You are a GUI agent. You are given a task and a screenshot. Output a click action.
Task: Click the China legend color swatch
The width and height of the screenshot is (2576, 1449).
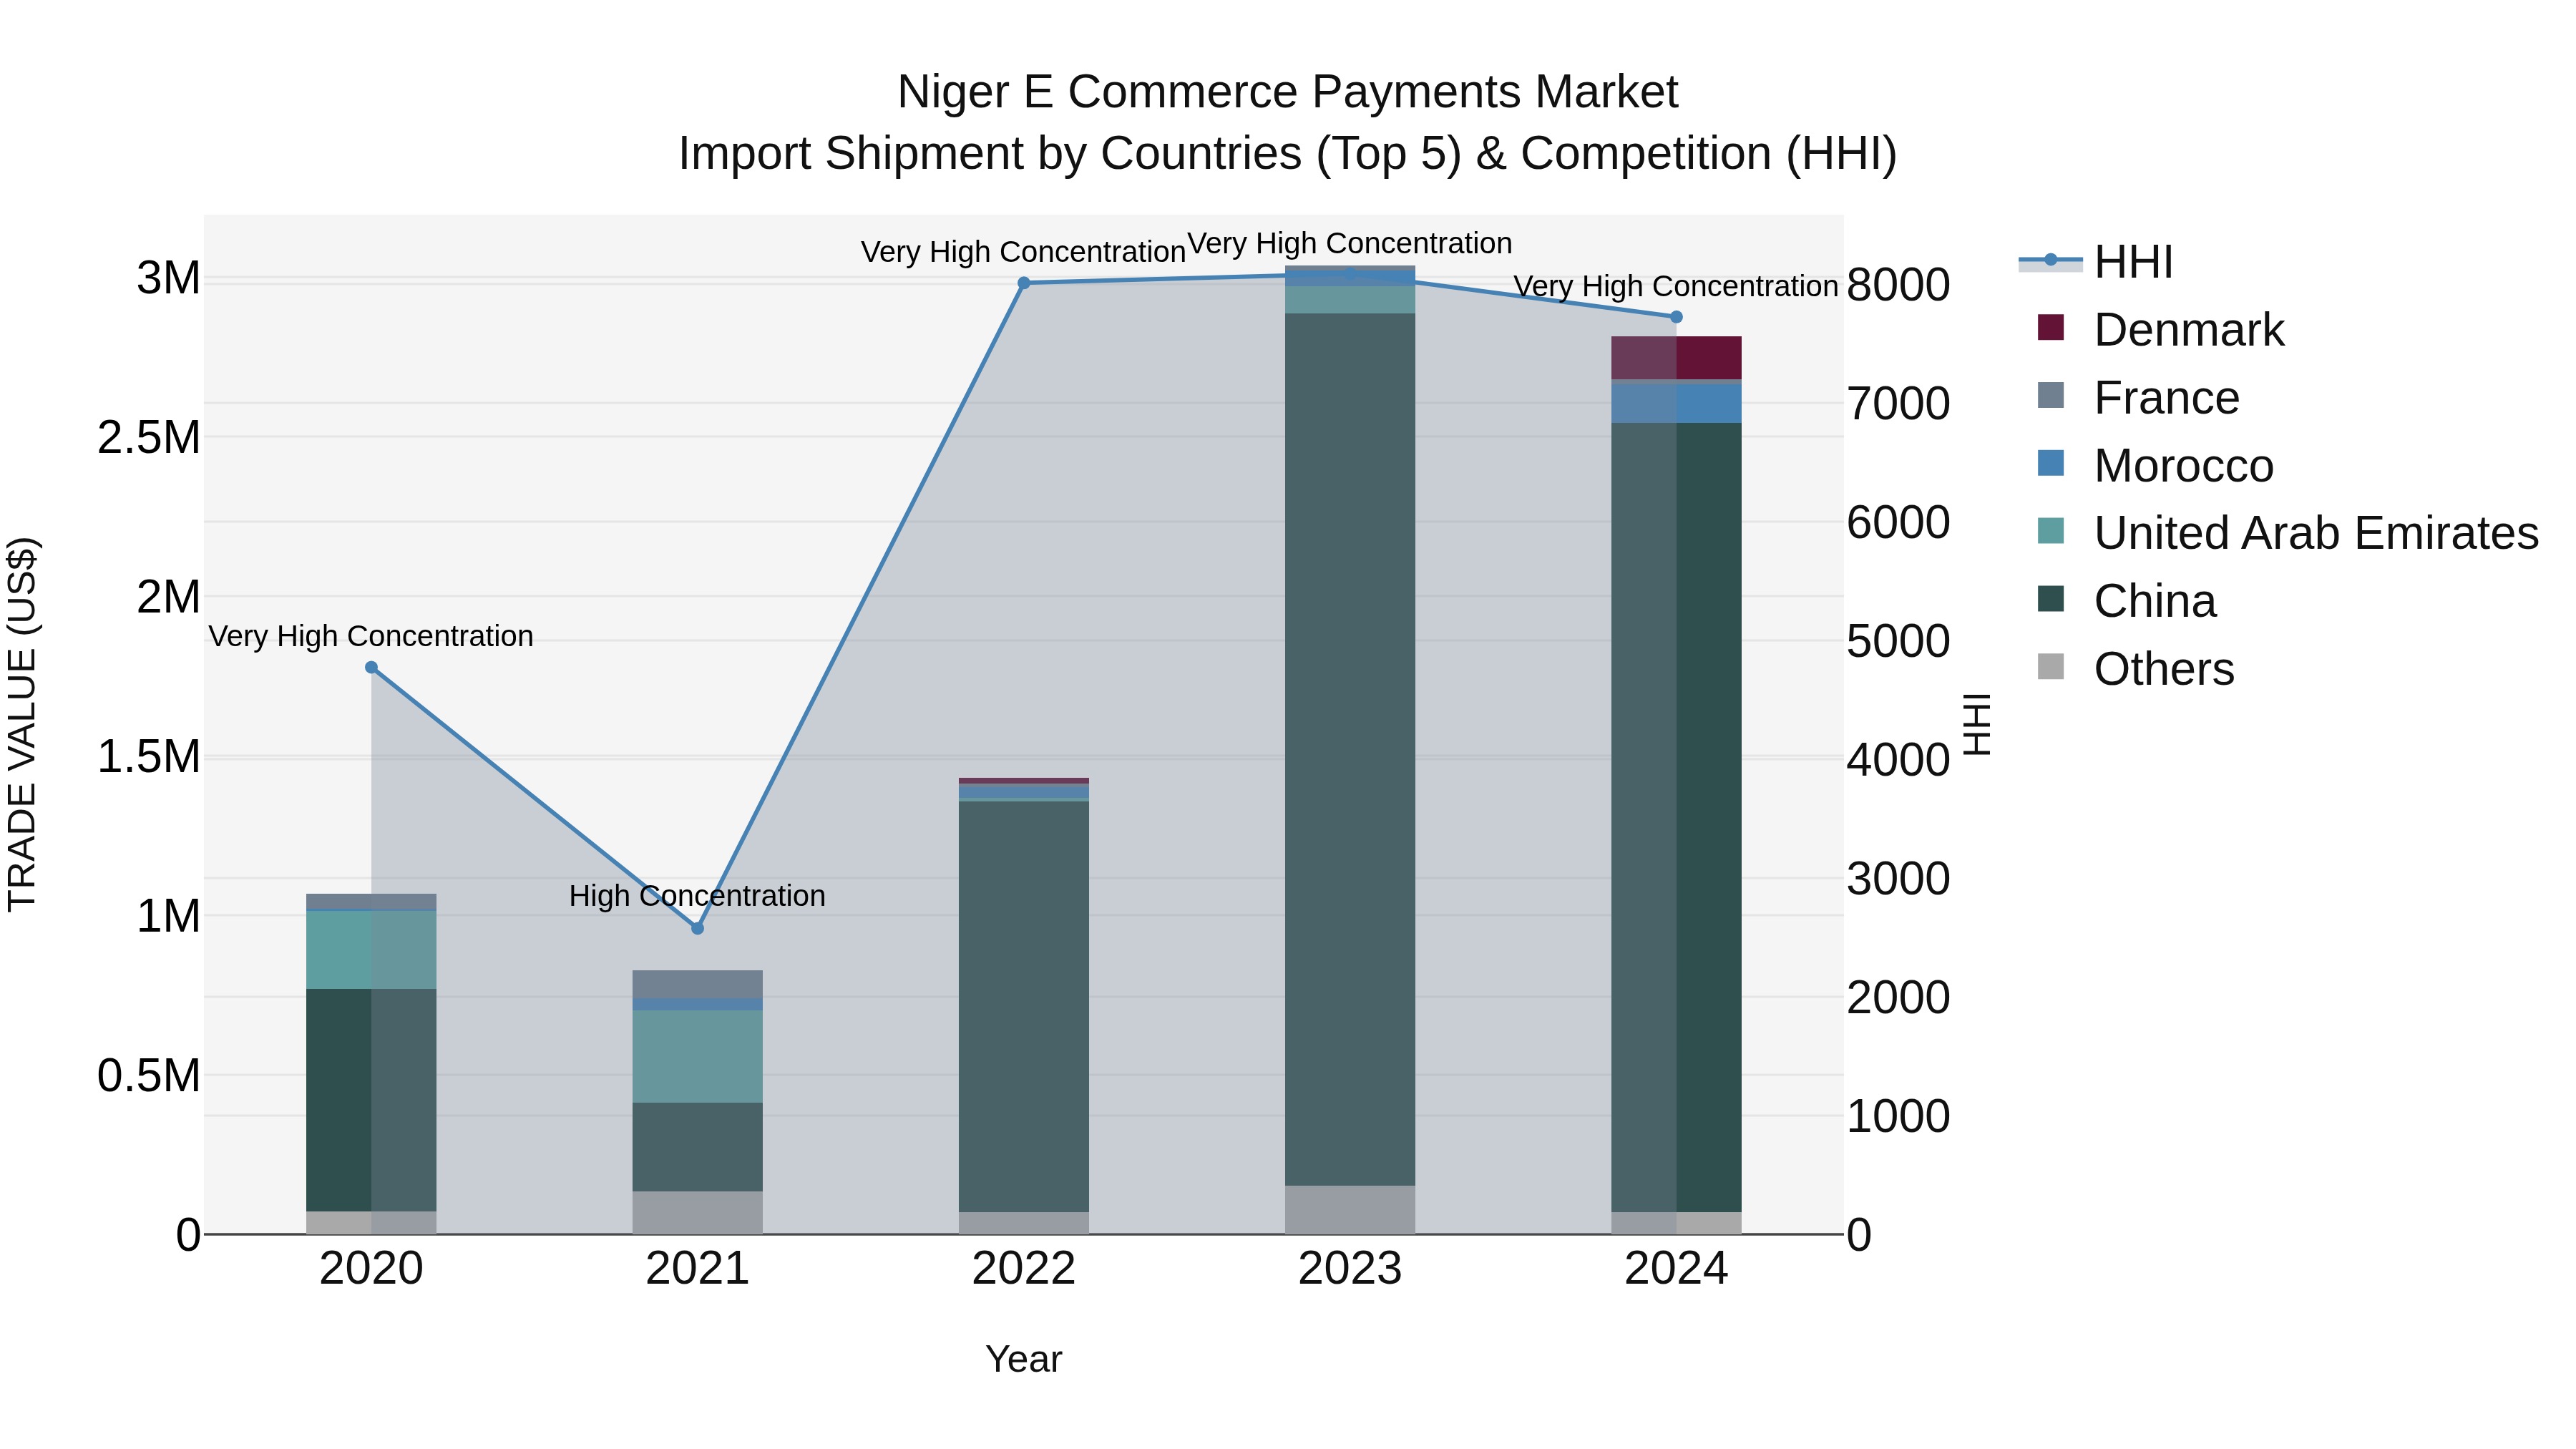point(2050,599)
